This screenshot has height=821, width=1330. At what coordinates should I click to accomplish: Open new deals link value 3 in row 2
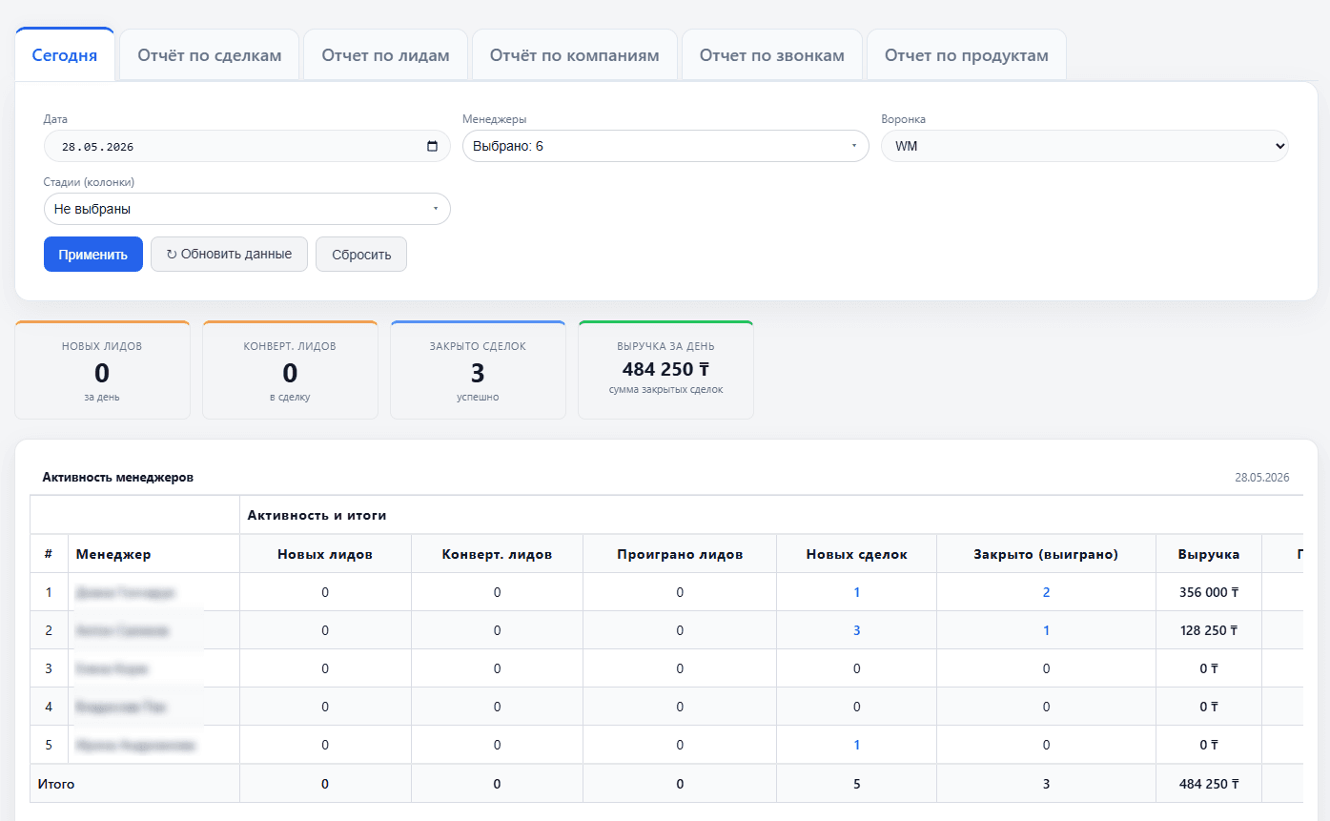[857, 630]
